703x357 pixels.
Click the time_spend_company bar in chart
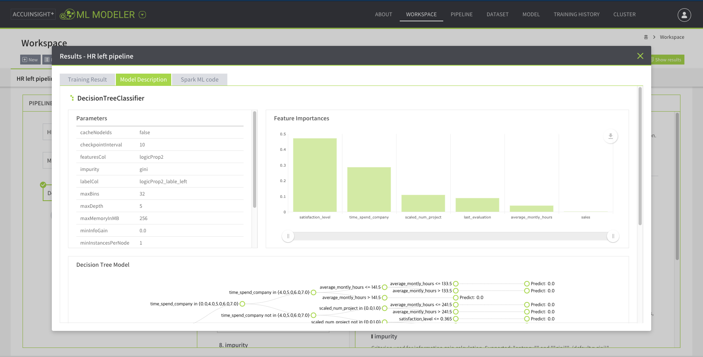point(369,190)
